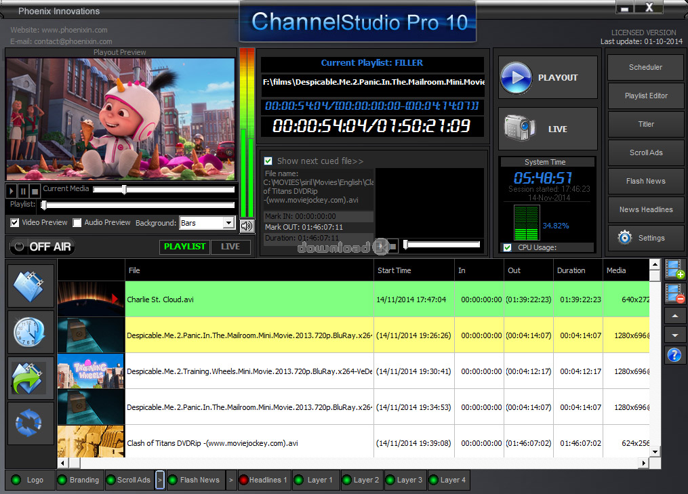Click the Duration column header

tap(578, 270)
